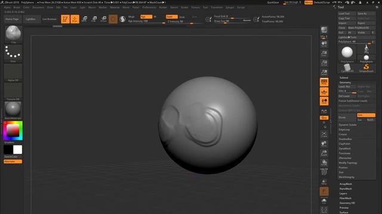Toggle the highlighted Solo button
The width and height of the screenshot is (382, 214).
click(324, 191)
